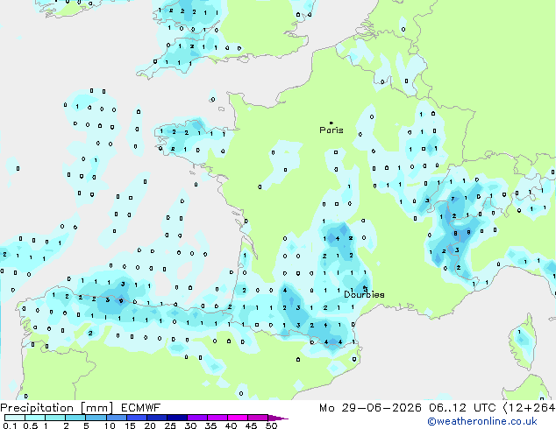Viewport: 556px width, 429px height.
Task: Click the legend value label '0.1'
Action: 10,425
